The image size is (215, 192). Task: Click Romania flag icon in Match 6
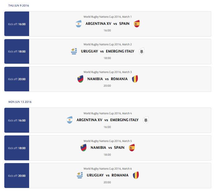[x=136, y=175]
